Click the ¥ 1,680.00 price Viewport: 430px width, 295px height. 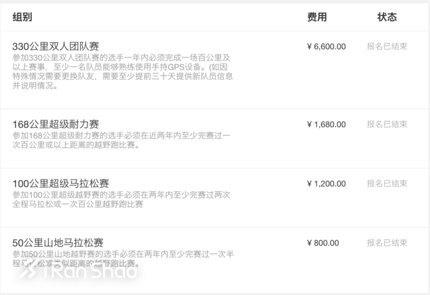tap(326, 124)
